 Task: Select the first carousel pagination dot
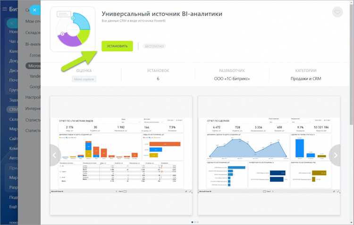(193, 222)
